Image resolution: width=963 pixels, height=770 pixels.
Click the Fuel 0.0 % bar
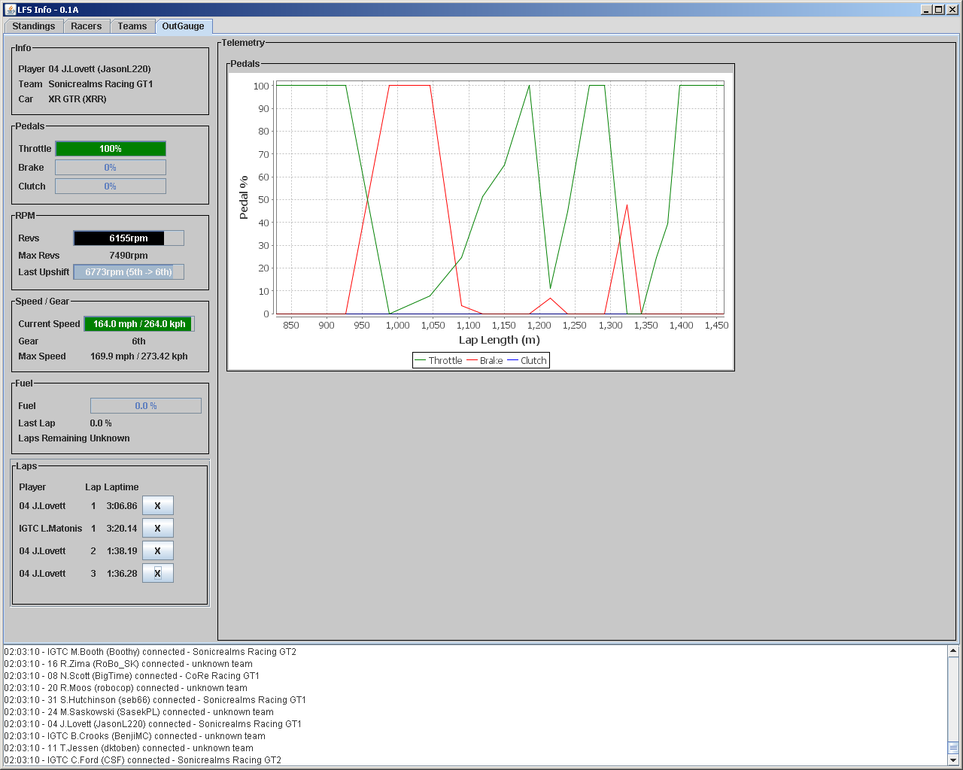(x=146, y=406)
